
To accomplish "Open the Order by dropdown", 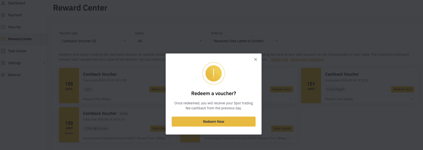I will pyautogui.click(x=245, y=41).
